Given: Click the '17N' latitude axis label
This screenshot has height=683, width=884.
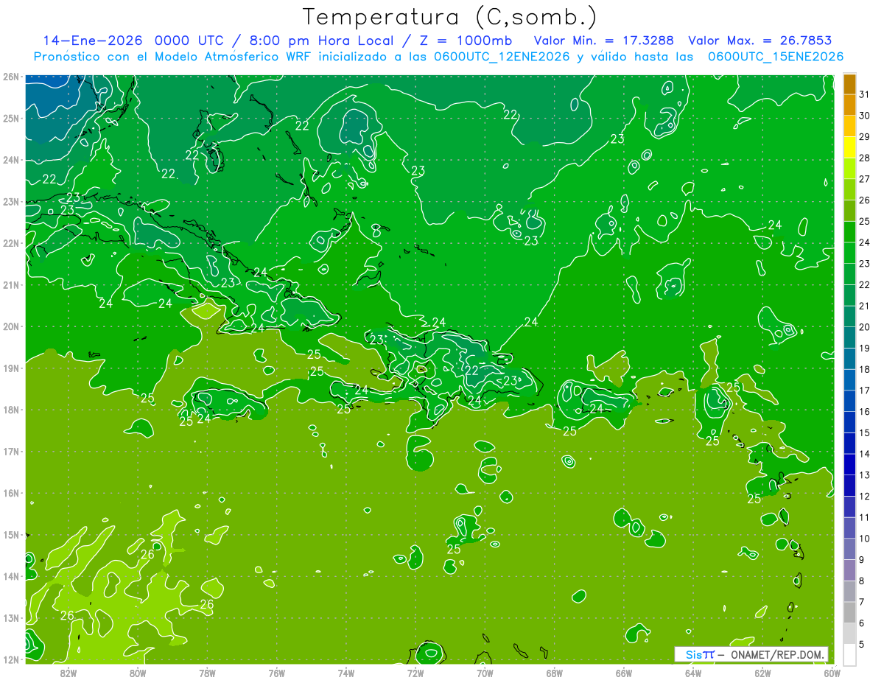Looking at the screenshot, I should pyautogui.click(x=10, y=451).
